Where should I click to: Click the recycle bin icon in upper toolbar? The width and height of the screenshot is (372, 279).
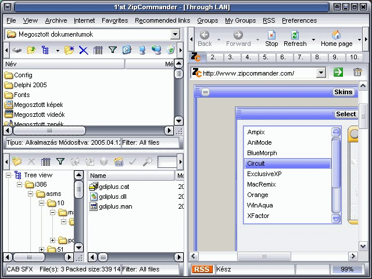[170, 50]
